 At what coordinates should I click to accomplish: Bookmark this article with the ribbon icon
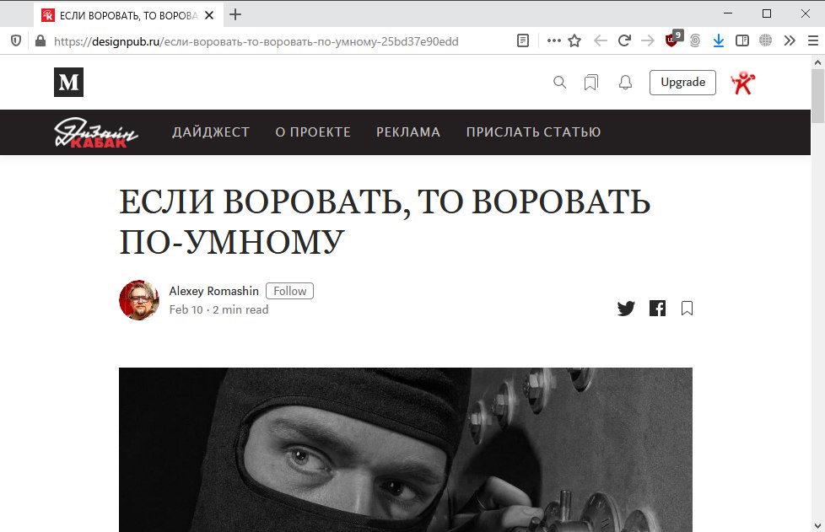click(687, 308)
